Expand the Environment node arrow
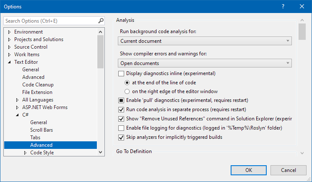Viewport: 312px width, 182px height. point(9,32)
